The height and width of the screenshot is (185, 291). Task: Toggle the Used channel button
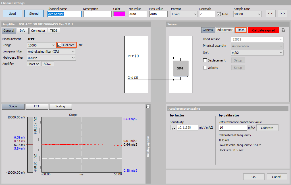click(13, 14)
